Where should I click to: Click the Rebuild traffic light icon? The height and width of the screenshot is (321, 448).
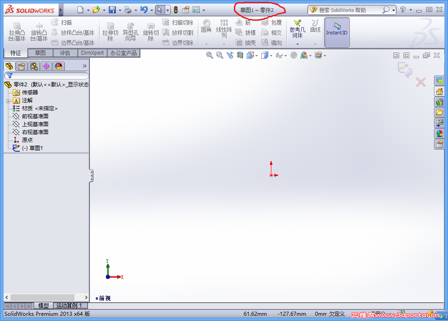[176, 10]
